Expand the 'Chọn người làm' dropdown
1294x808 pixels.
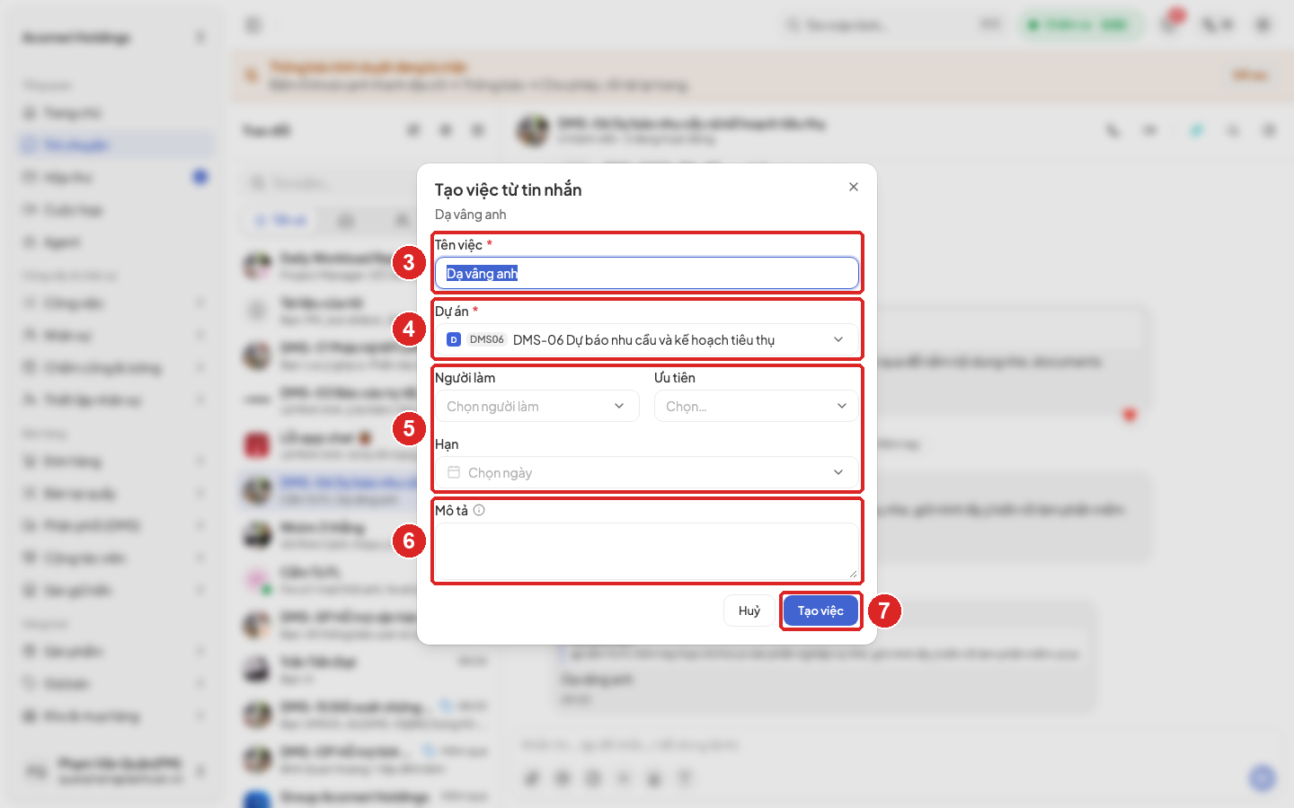click(x=537, y=406)
